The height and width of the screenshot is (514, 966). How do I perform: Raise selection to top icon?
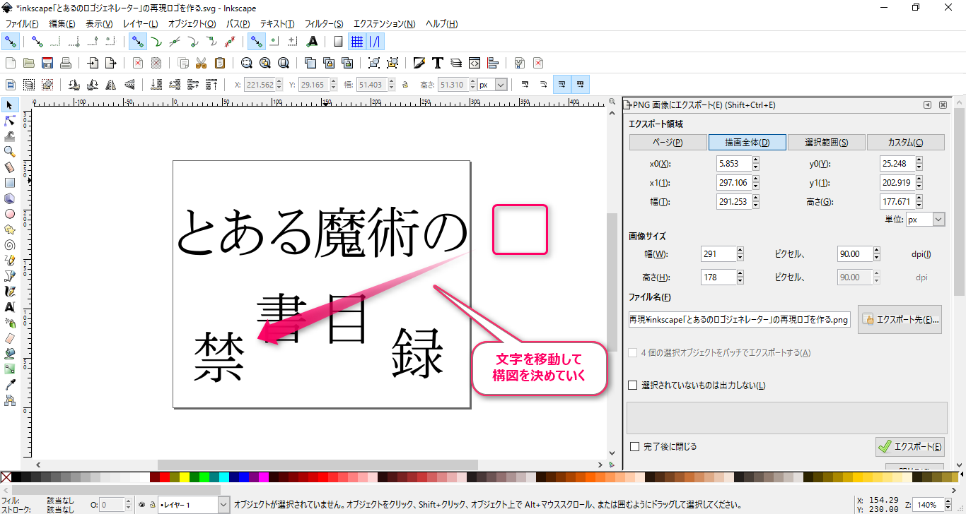(211, 85)
